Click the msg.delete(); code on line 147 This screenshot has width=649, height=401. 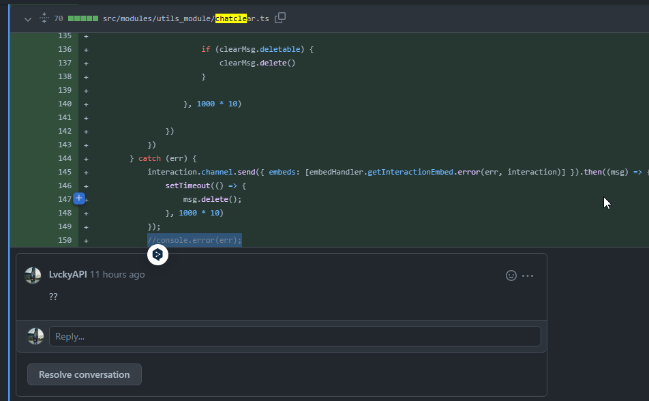212,199
